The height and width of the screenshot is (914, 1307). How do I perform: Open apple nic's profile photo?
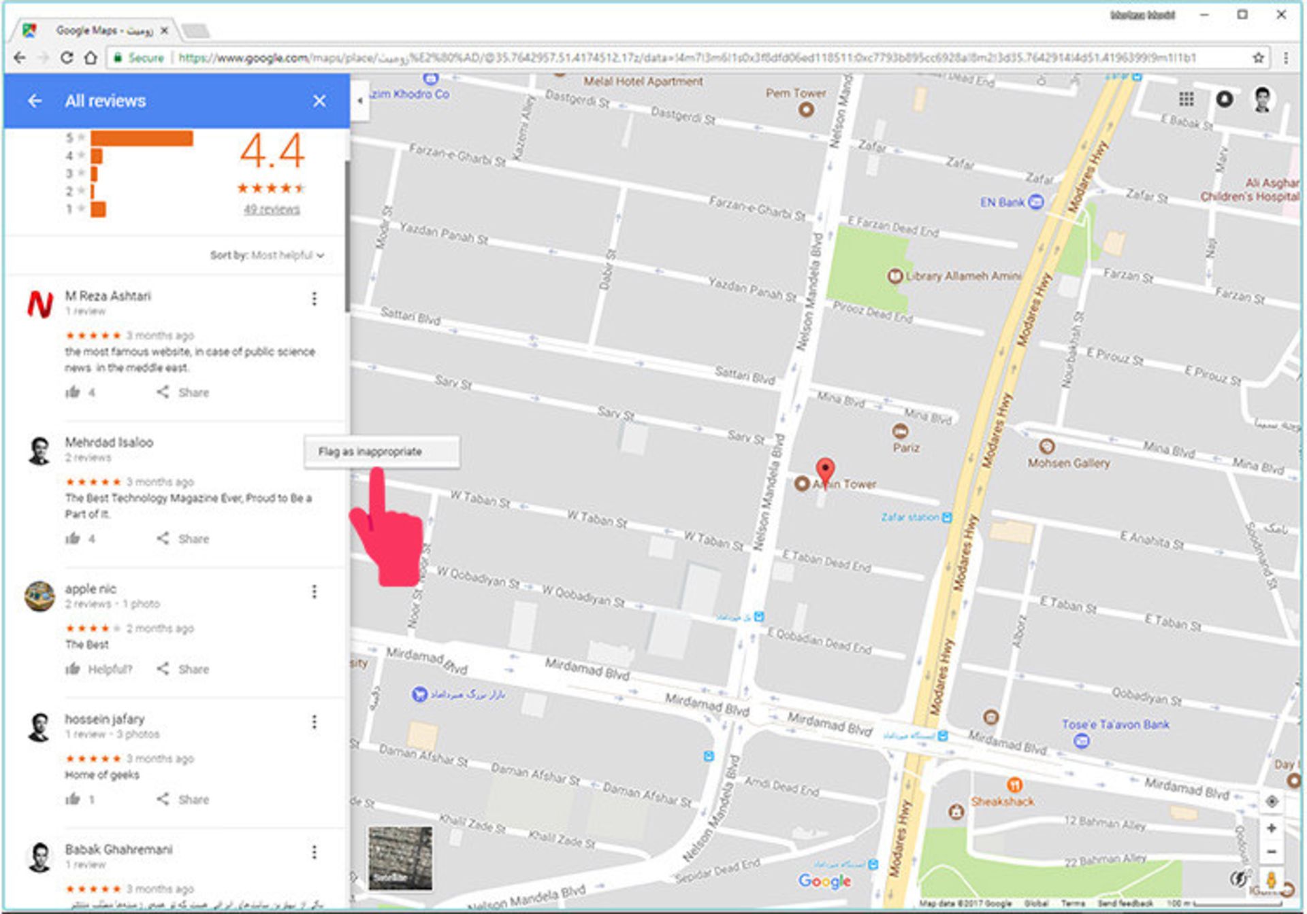pyautogui.click(x=40, y=596)
